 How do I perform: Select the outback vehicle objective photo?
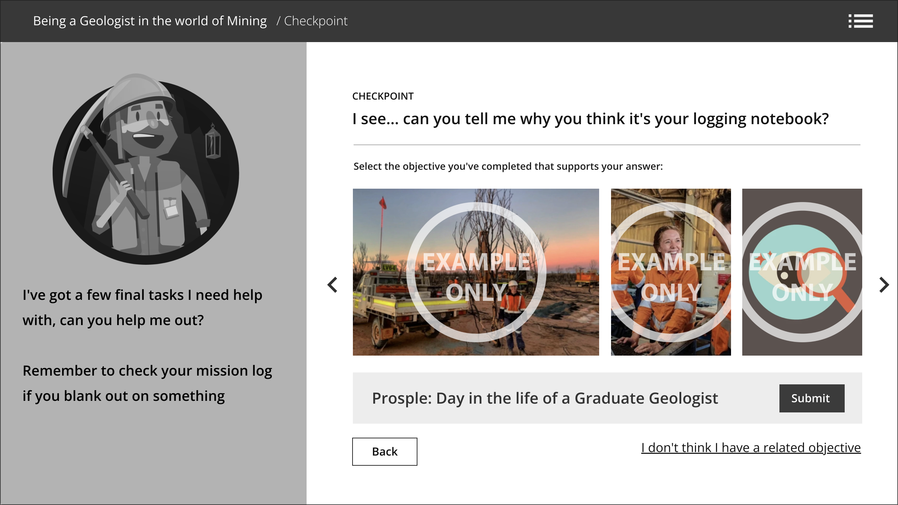[476, 272]
